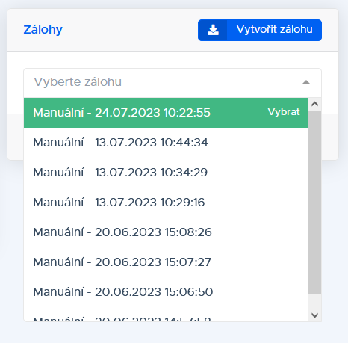This screenshot has height=343, width=348.
Task: Choose backup from 13.07.2023 10:44:34
Action: 166,143
